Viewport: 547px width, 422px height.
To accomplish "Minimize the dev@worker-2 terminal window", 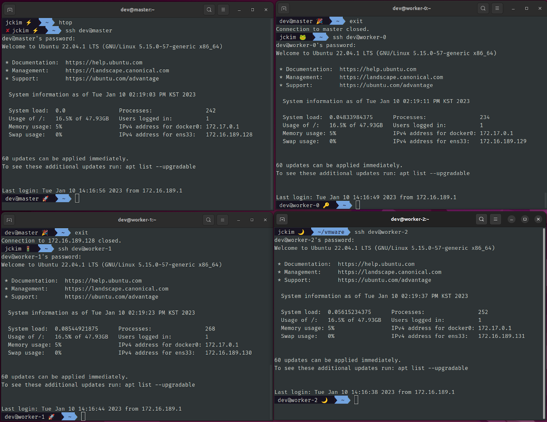I will pyautogui.click(x=511, y=219).
